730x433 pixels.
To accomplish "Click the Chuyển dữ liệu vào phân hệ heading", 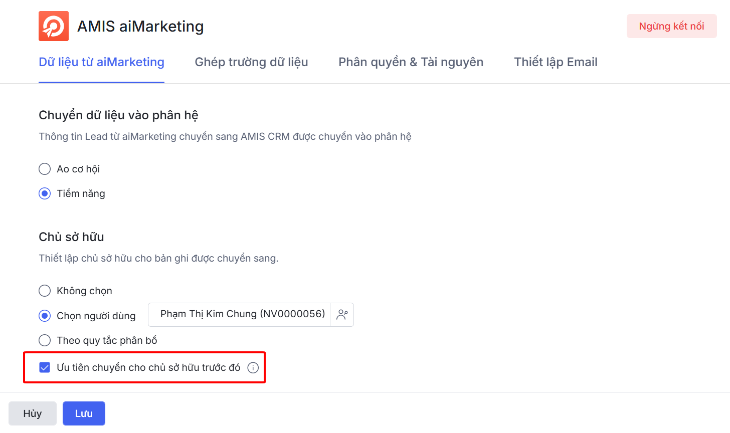I will (x=118, y=115).
